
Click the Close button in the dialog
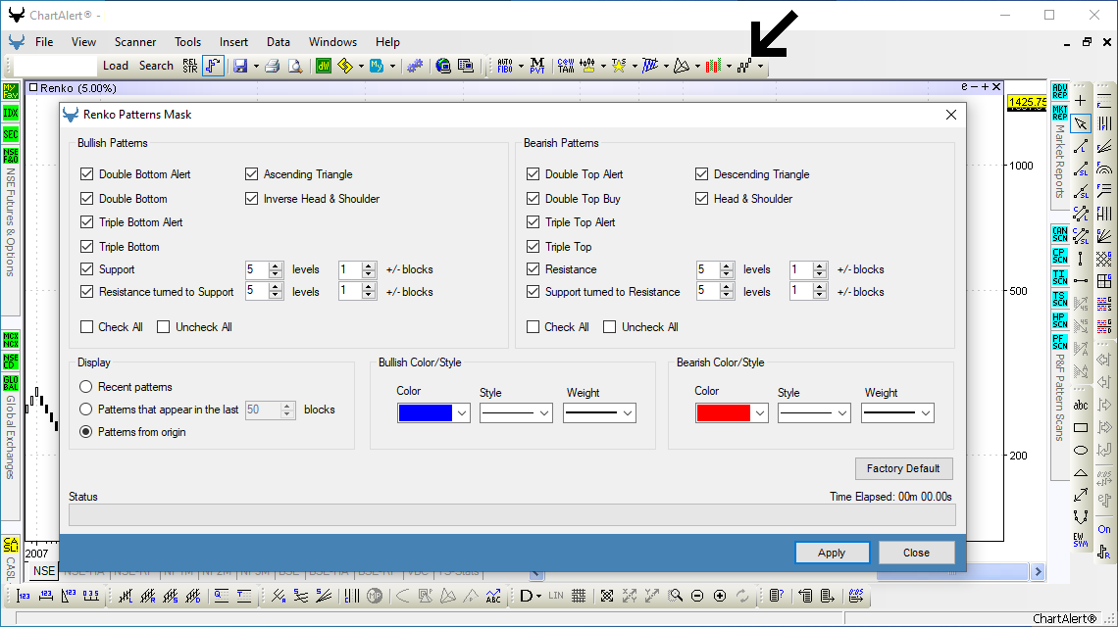916,553
